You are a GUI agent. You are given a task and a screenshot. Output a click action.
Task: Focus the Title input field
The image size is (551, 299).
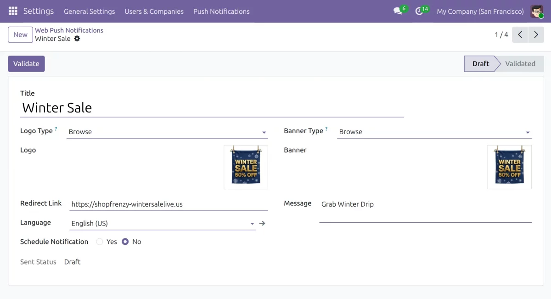point(212,108)
